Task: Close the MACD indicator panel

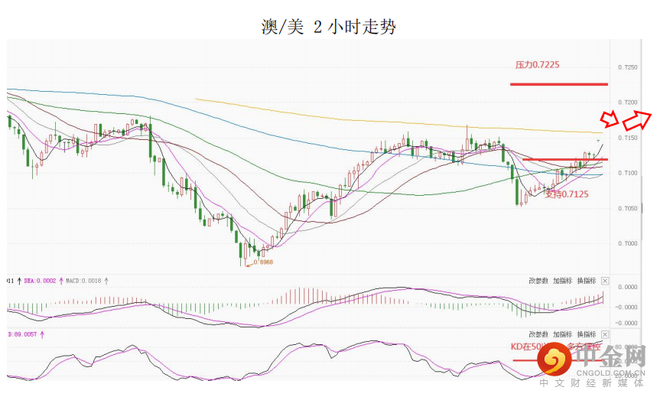Action: 605,281
